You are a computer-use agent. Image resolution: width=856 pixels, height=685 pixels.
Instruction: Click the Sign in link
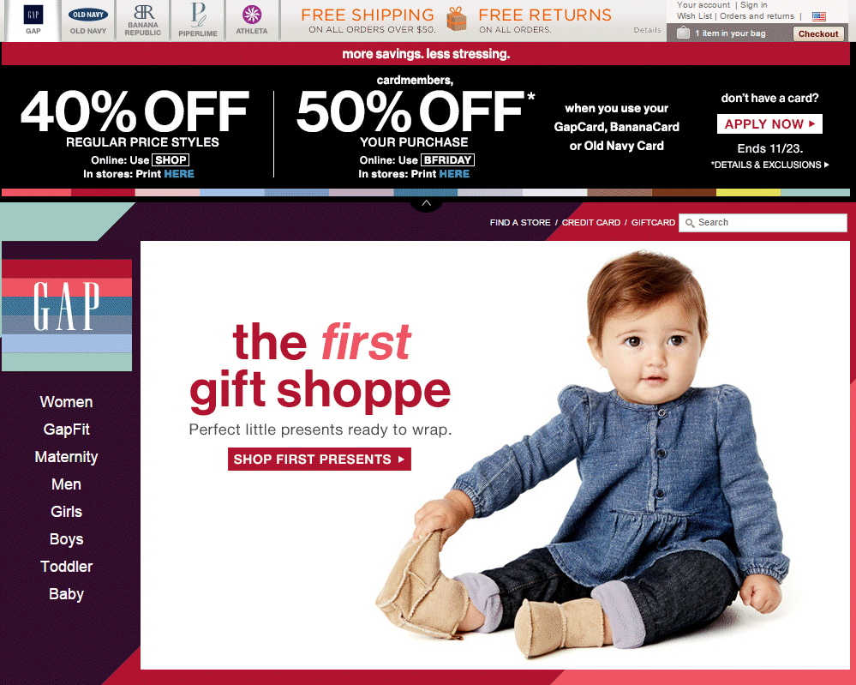(x=753, y=5)
